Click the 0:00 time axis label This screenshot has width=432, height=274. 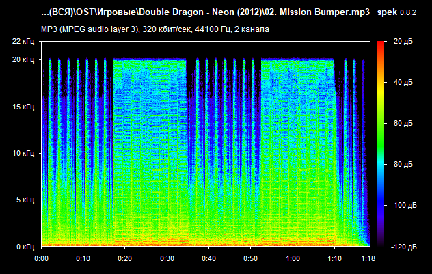point(41,258)
